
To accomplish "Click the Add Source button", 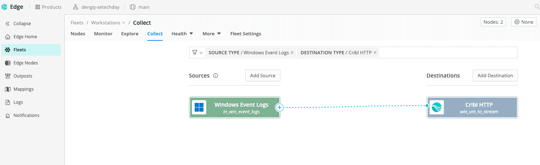I will coord(263,76).
